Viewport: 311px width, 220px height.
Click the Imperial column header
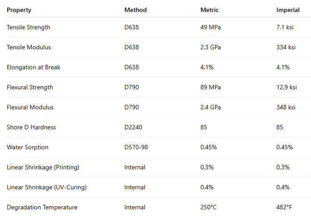pos(288,10)
